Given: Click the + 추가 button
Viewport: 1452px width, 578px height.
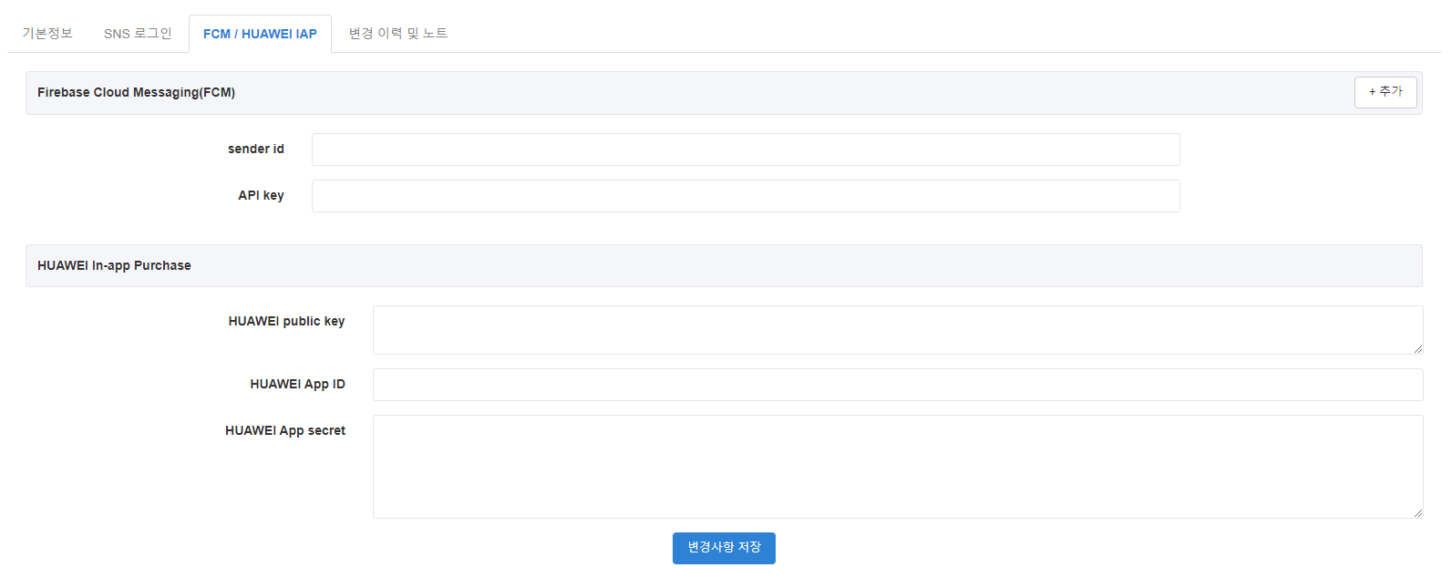Looking at the screenshot, I should tap(1385, 92).
